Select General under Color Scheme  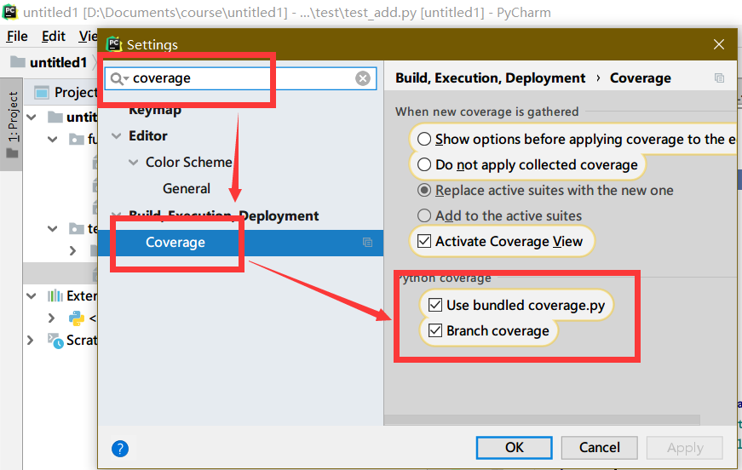coord(187,189)
